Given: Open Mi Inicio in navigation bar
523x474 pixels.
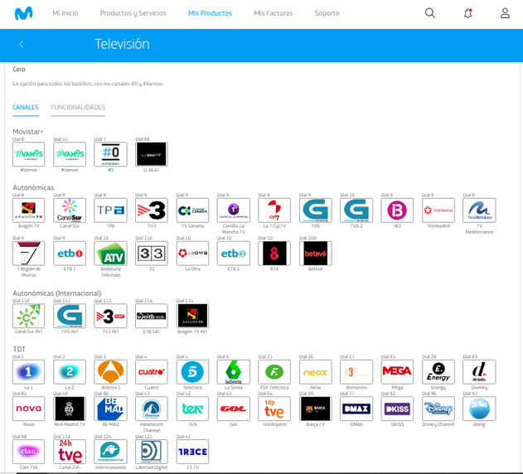Looking at the screenshot, I should point(65,13).
